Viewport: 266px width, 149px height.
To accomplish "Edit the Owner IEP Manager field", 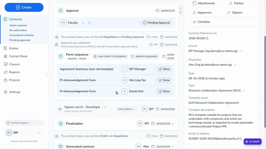I will click(240, 51).
